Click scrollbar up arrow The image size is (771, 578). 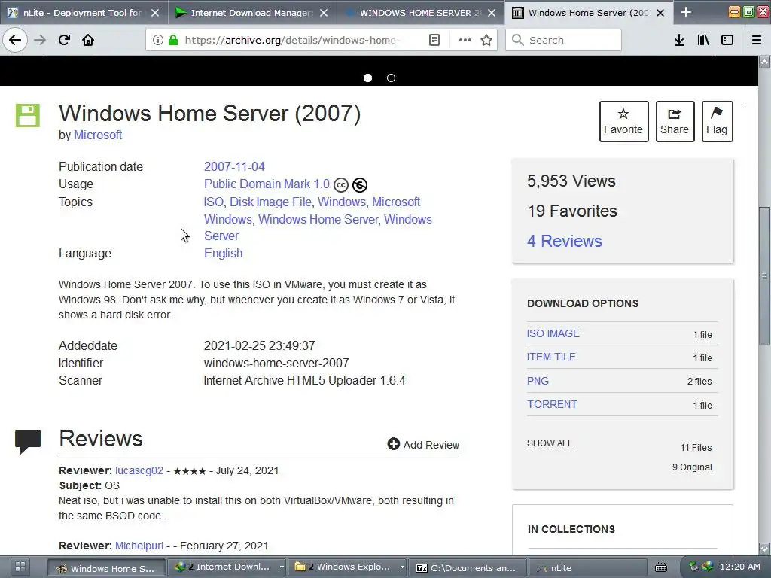[x=764, y=62]
